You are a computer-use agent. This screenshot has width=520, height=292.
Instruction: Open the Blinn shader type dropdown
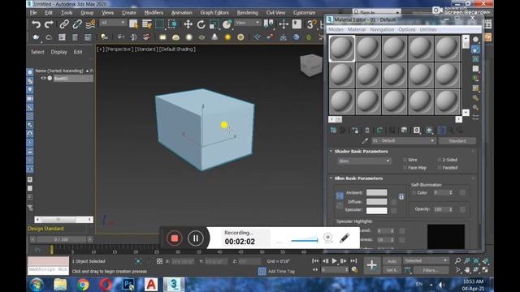[364, 161]
